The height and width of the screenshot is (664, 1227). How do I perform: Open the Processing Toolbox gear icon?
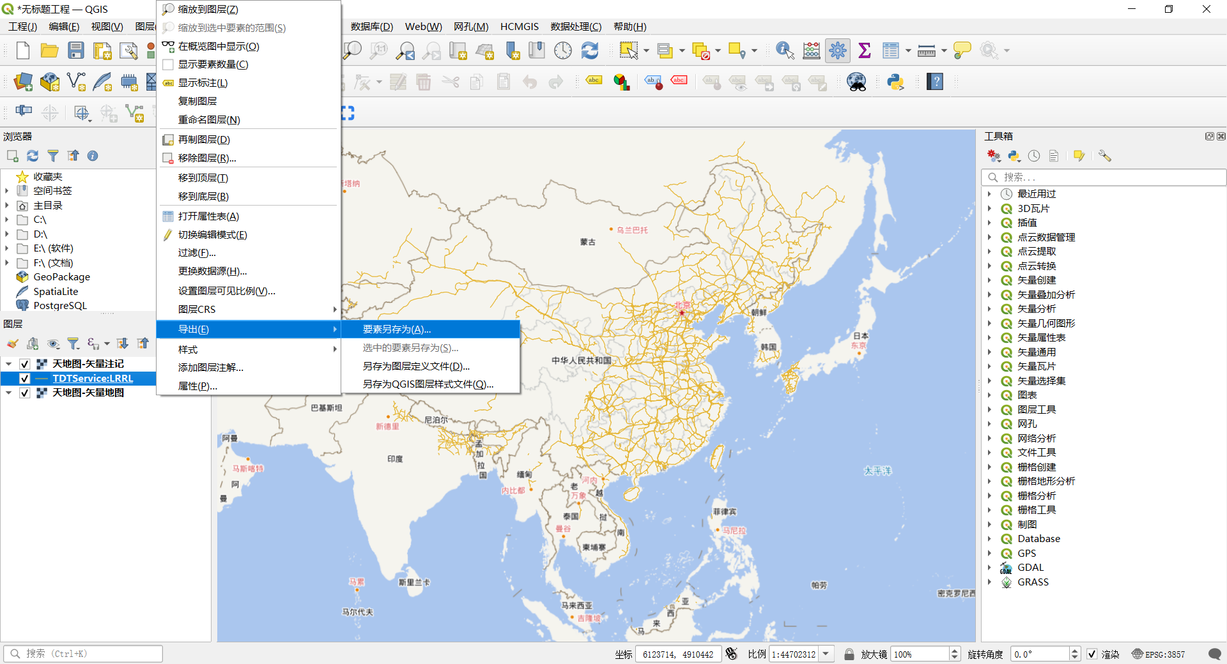(837, 50)
